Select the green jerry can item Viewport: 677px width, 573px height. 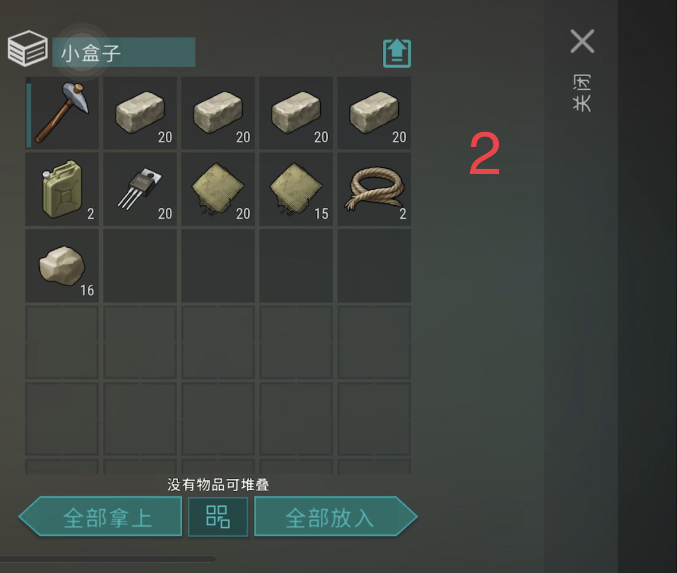tap(62, 189)
